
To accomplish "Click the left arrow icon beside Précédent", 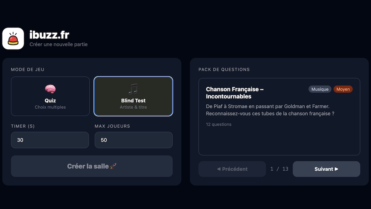I will tap(219, 169).
